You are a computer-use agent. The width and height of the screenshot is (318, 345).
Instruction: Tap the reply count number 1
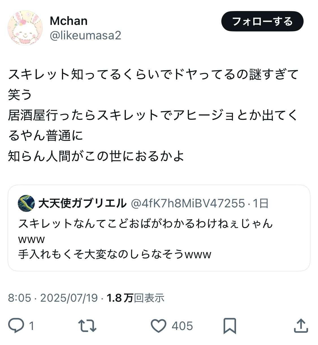tap(32, 326)
